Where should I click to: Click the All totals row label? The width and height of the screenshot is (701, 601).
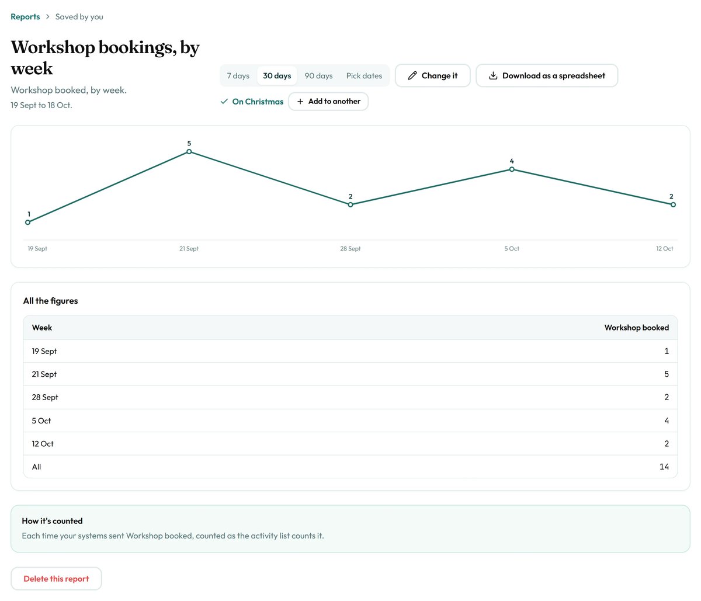[x=36, y=467]
